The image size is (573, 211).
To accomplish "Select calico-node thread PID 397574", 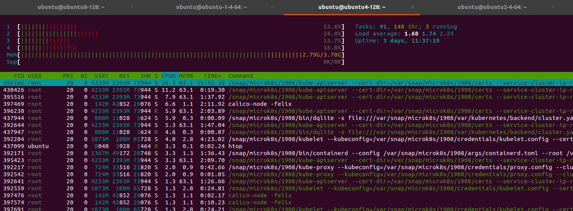I will (x=286, y=202).
